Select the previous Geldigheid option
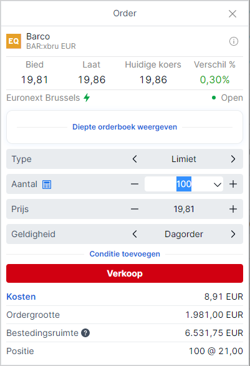Viewport: 250px width, 366px height. 135,234
